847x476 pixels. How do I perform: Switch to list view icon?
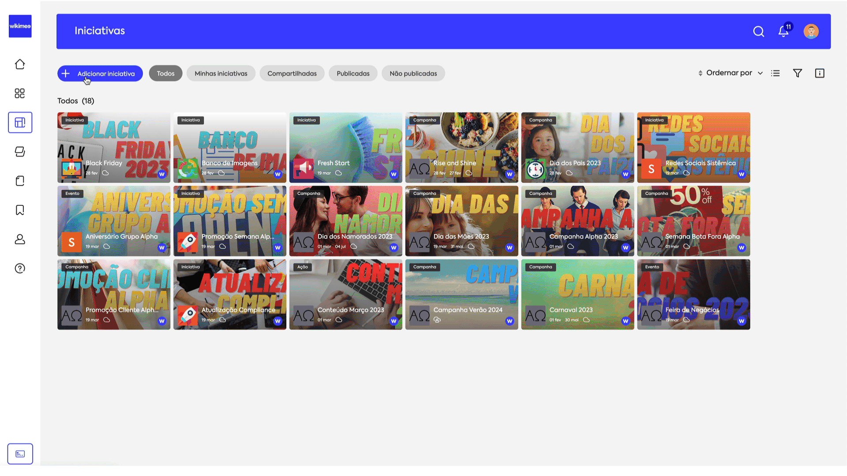[x=776, y=73]
